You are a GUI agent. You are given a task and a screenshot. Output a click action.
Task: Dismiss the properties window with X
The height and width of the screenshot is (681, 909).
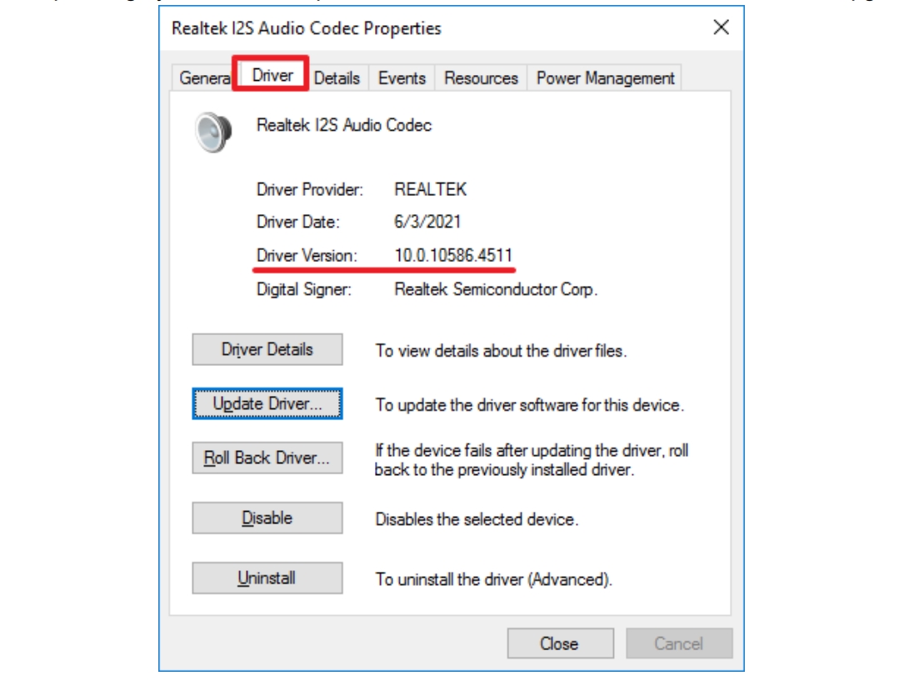tap(722, 29)
